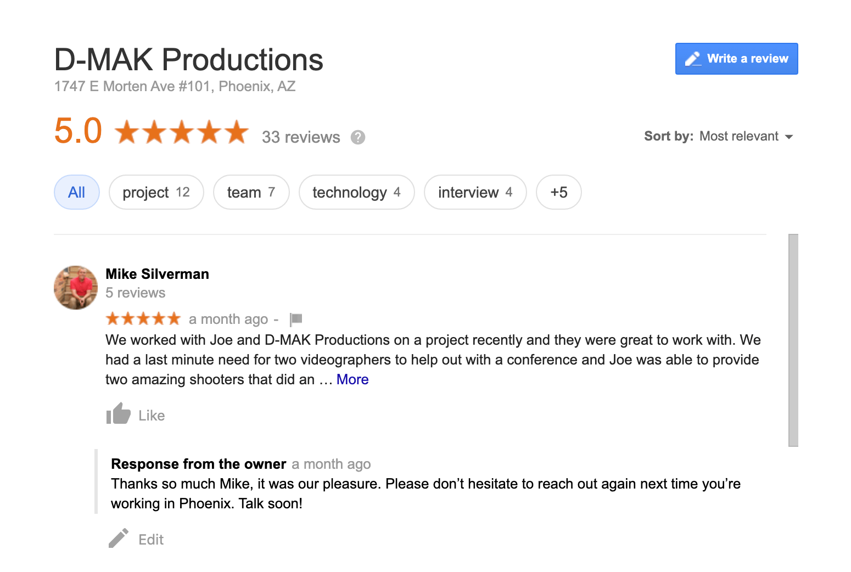Click the five orange stars overall rating
Viewport: 851px width, 572px height.
click(182, 132)
